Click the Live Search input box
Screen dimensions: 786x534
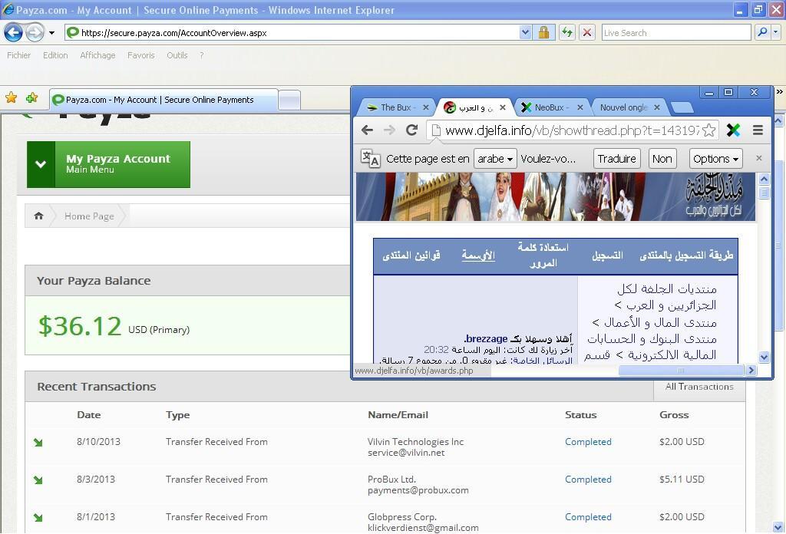[675, 33]
